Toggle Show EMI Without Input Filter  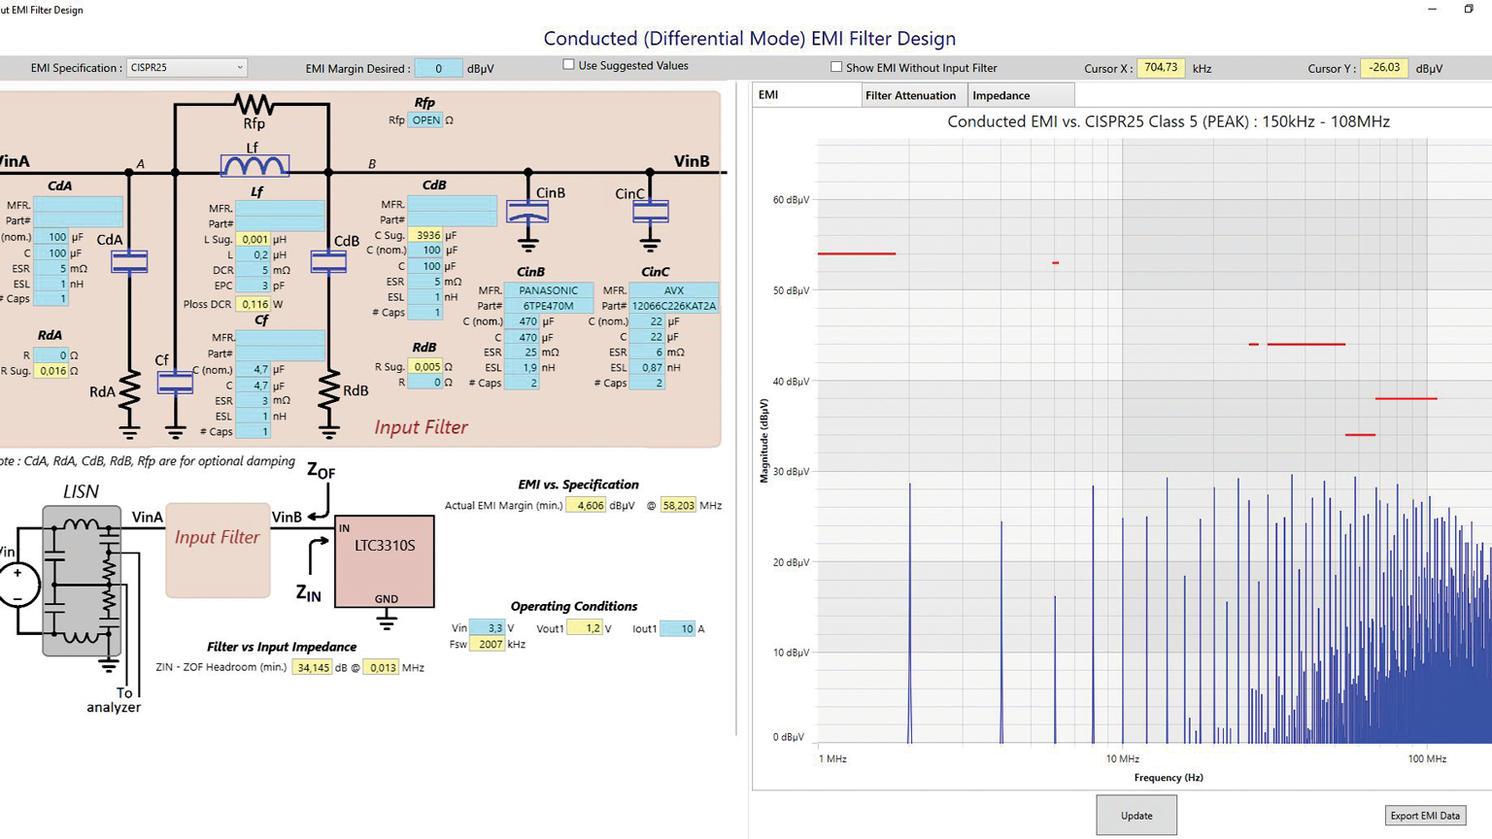(x=836, y=67)
